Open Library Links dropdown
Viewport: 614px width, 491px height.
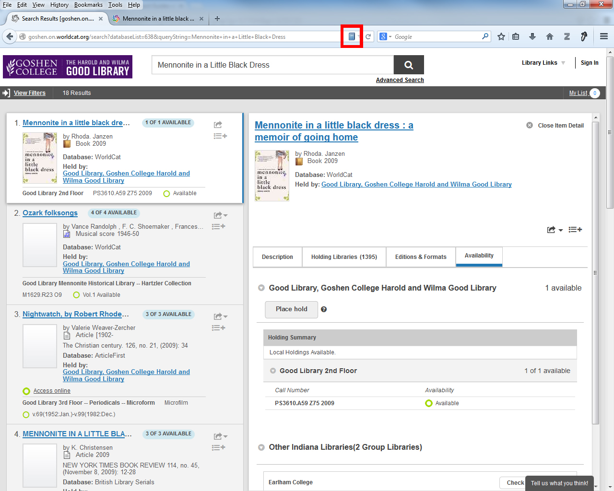(x=543, y=63)
